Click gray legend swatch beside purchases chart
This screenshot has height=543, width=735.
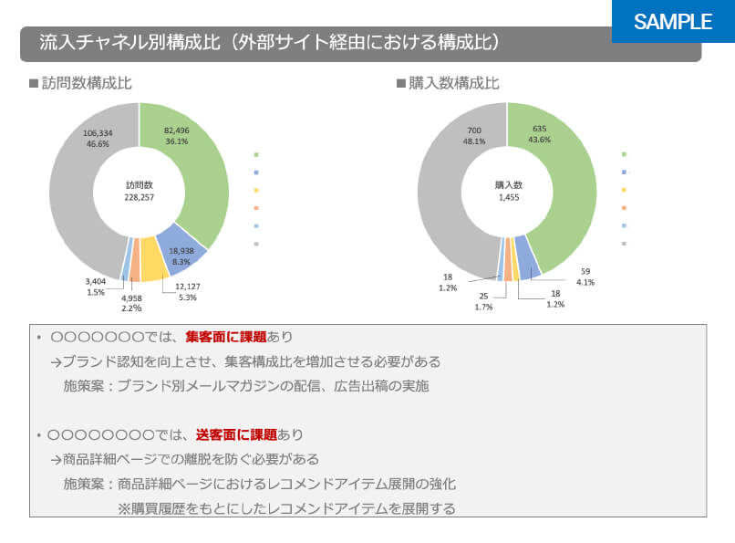coord(625,244)
